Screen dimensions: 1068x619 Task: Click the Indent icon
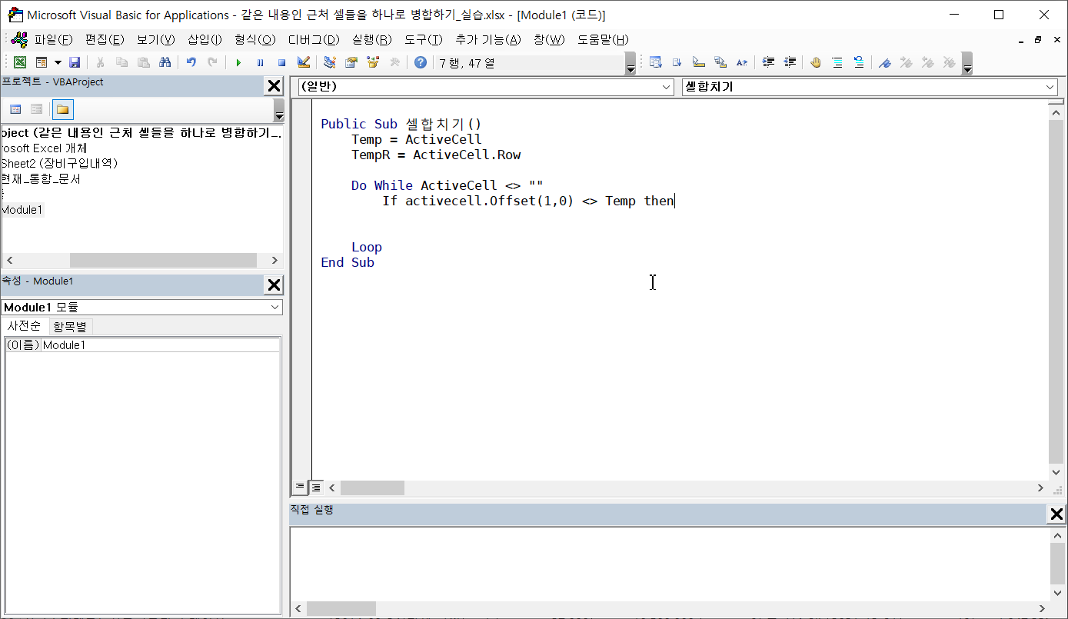[x=768, y=62]
